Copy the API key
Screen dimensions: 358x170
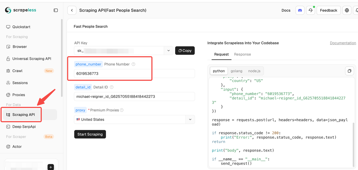tap(185, 51)
